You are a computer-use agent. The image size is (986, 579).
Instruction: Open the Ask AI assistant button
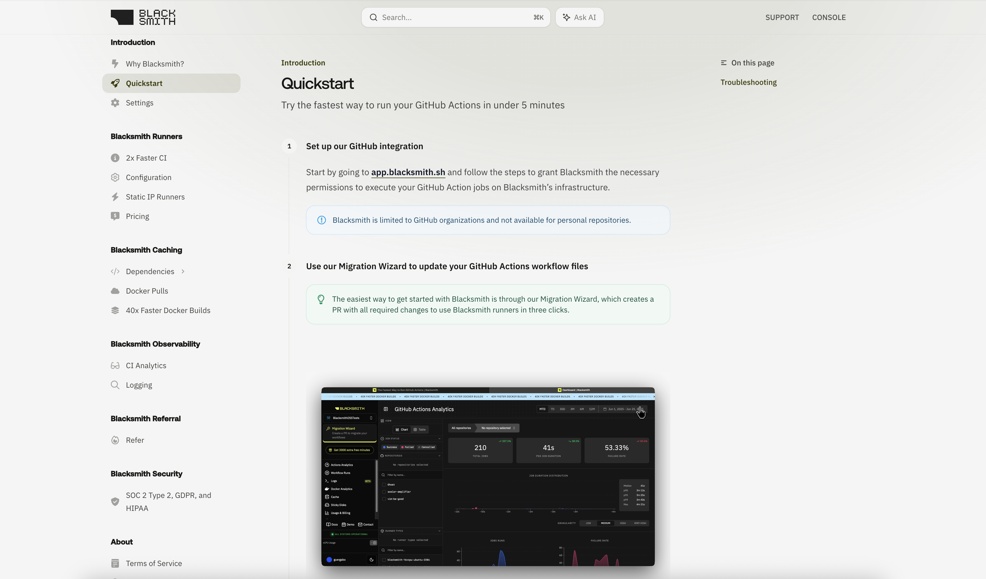(579, 17)
